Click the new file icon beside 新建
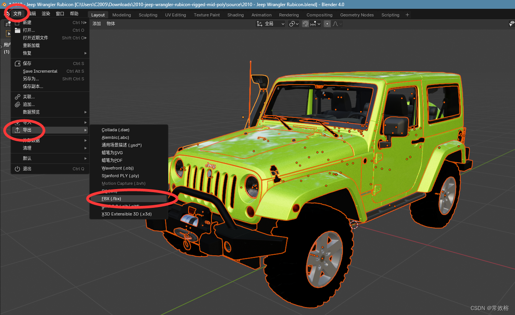This screenshot has width=515, height=315. (17, 23)
